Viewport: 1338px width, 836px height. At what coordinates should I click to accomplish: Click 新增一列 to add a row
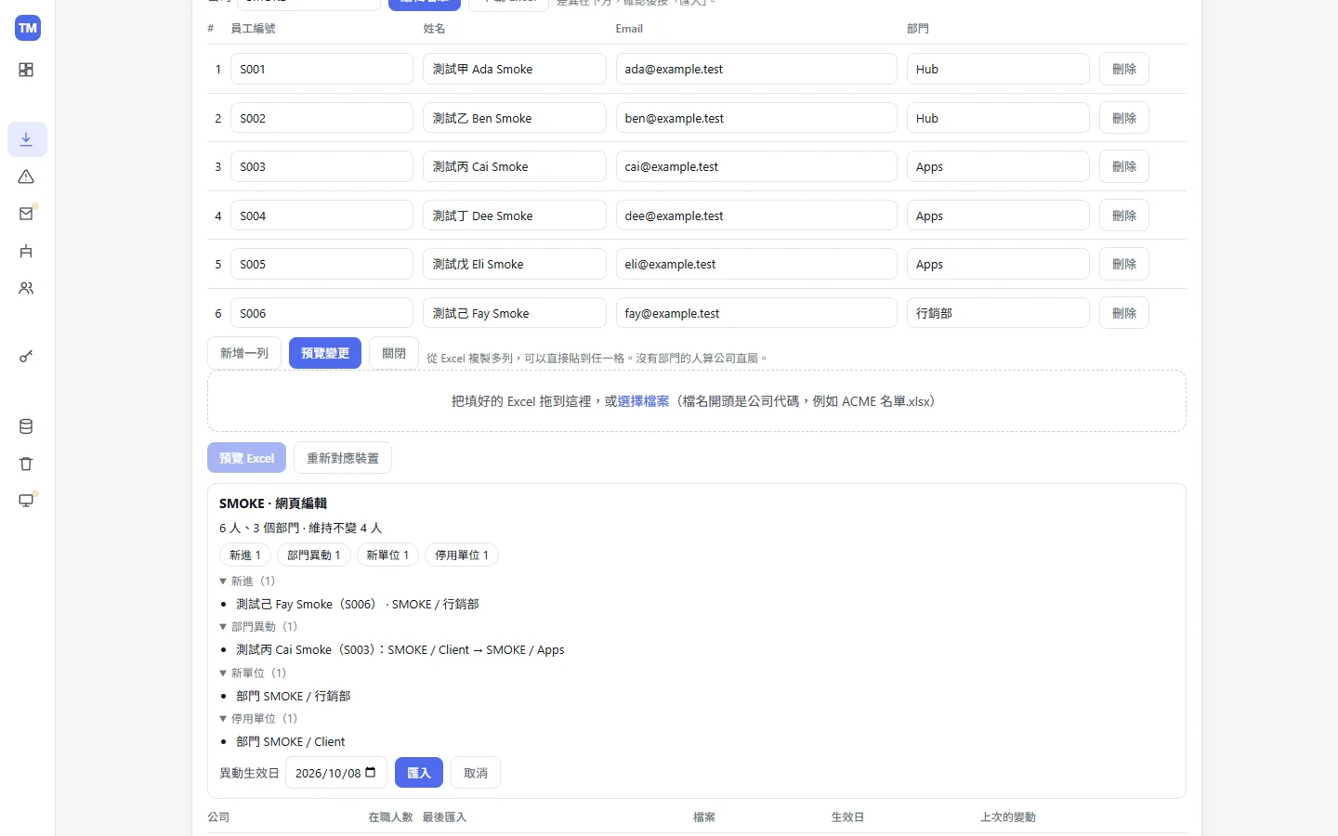244,353
